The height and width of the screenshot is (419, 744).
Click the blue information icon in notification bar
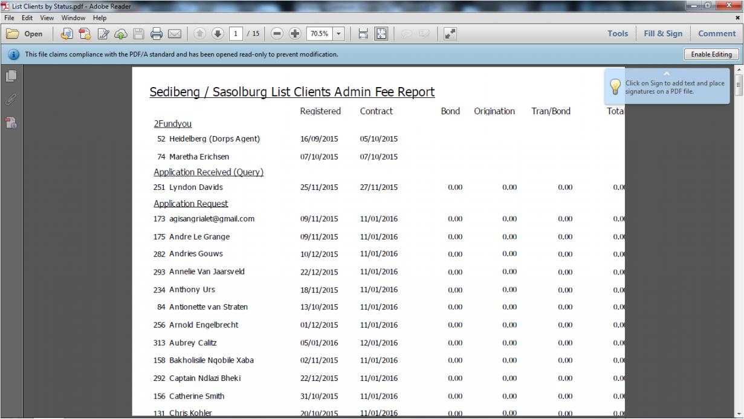click(x=13, y=54)
